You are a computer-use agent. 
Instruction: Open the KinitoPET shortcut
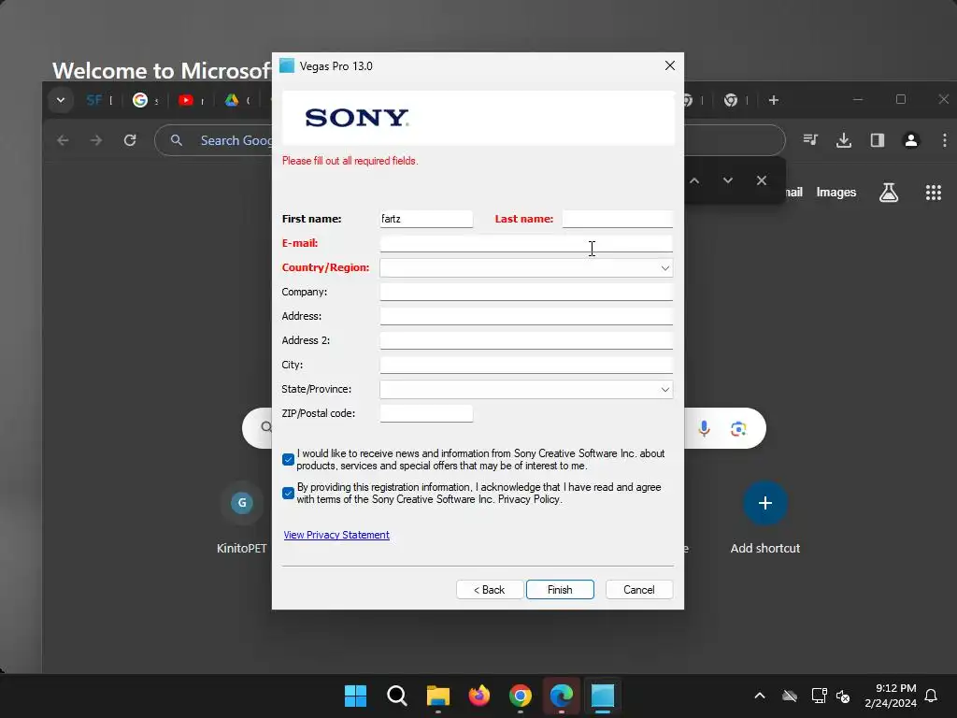242,518
